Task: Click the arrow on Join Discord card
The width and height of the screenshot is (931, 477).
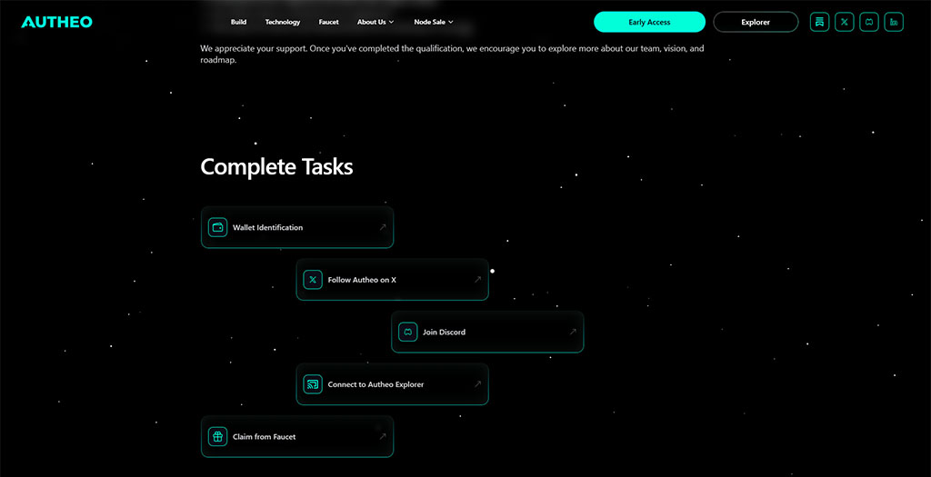Action: pos(573,332)
